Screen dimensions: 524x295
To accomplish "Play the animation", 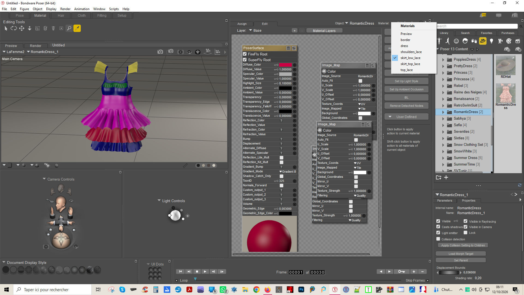I will pyautogui.click(x=205, y=272).
